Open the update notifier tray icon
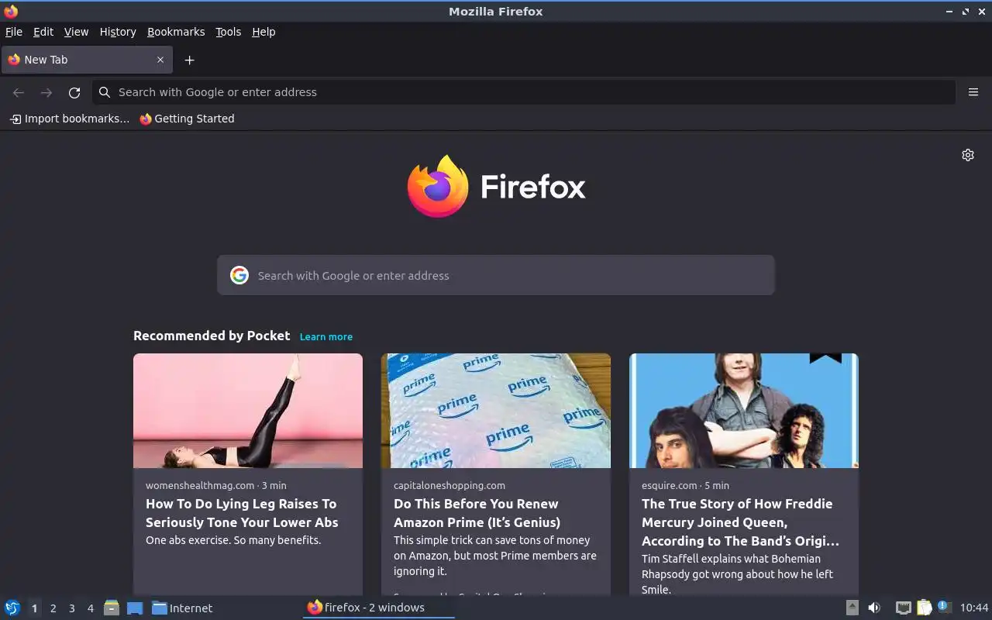 tap(944, 607)
